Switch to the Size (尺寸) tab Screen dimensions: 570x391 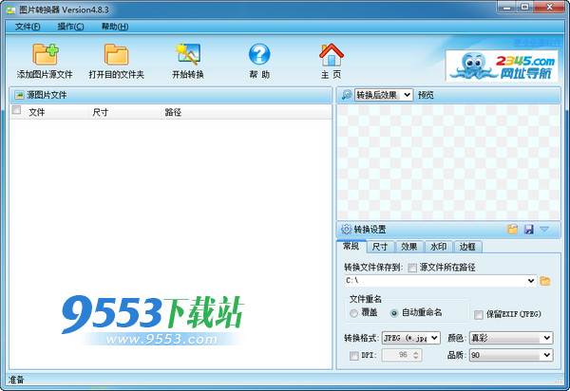[380, 247]
